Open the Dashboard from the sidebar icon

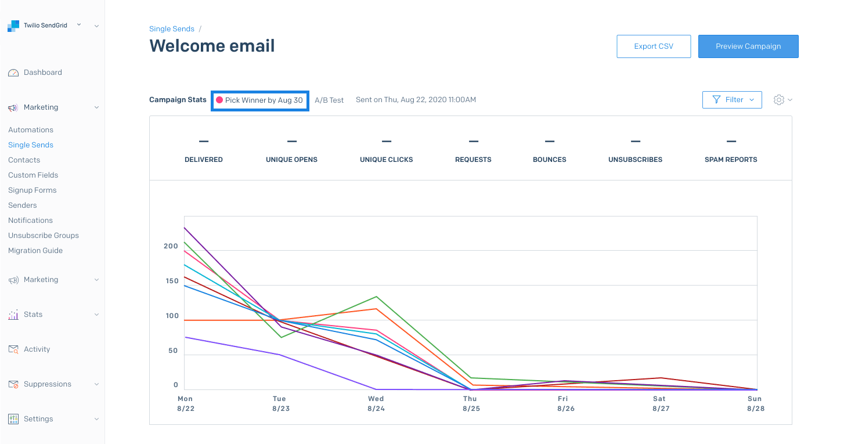13,72
